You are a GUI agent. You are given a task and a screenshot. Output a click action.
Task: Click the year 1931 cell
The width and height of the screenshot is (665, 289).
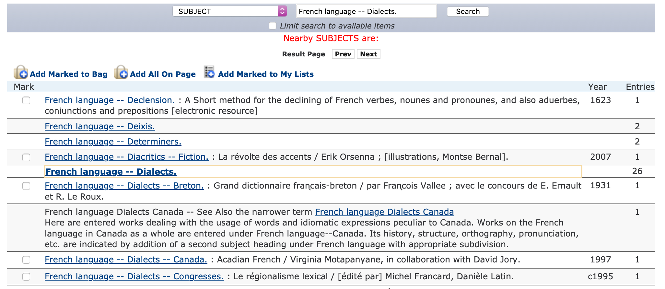[x=601, y=185]
